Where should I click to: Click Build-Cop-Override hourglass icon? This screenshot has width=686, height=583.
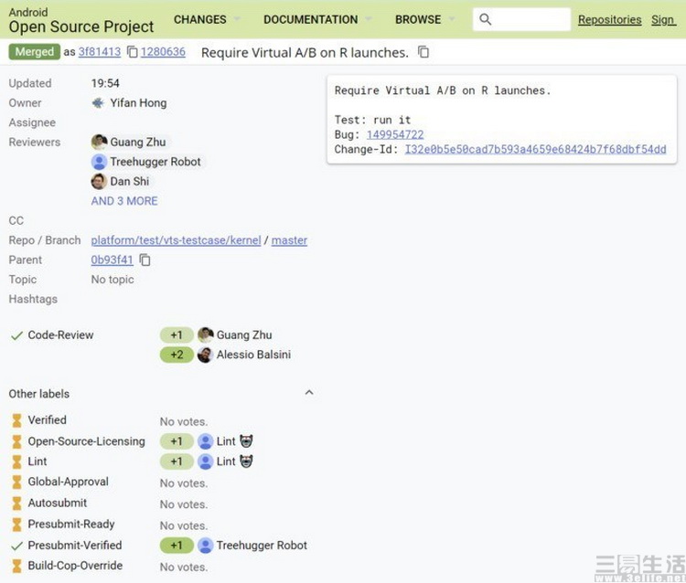pos(16,566)
